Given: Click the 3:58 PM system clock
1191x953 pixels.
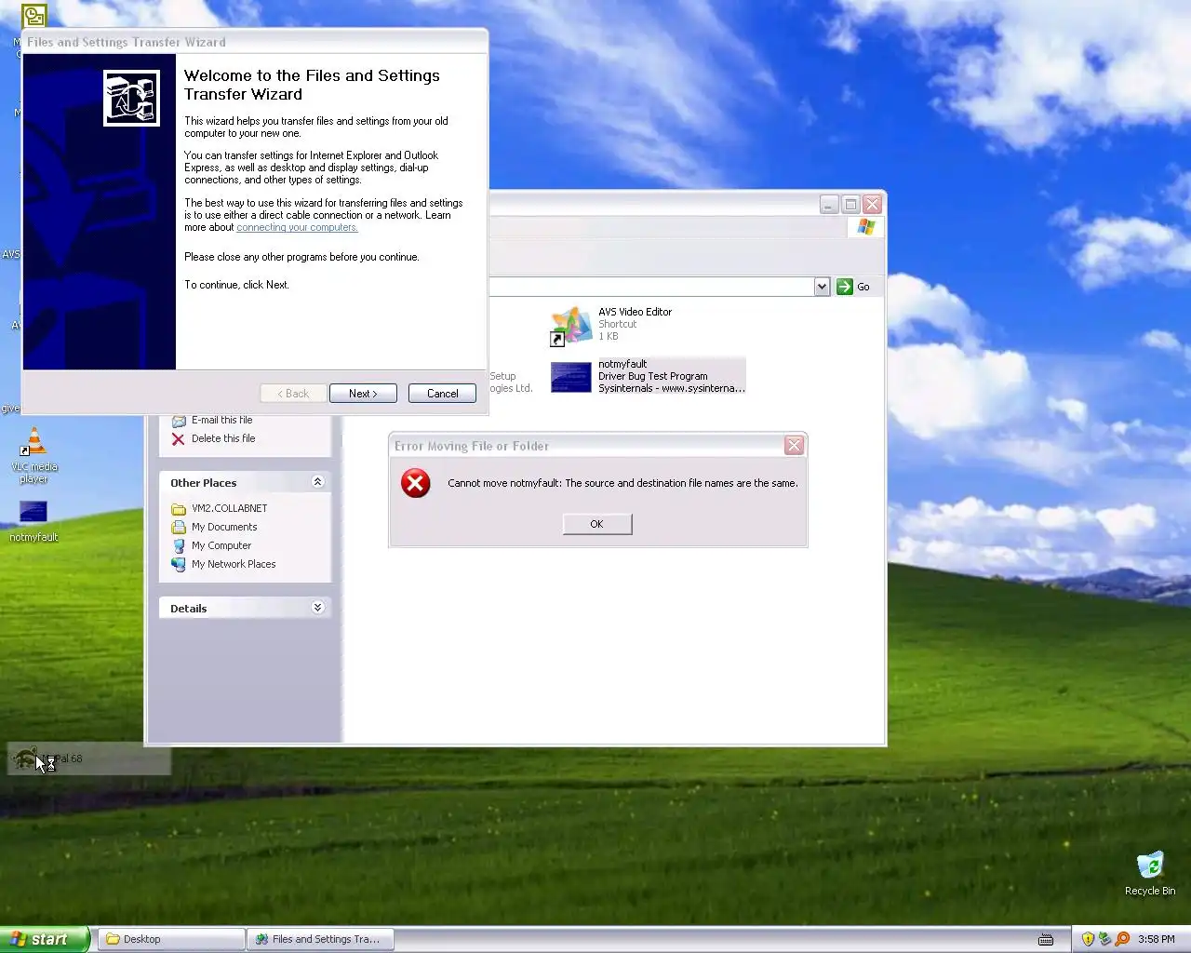Looking at the screenshot, I should click(1157, 939).
